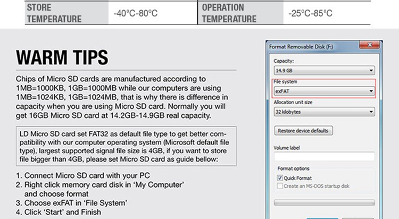The width and height of the screenshot is (399, 219).
Task: Click the WARM TIPS heading
Action: click(62, 58)
